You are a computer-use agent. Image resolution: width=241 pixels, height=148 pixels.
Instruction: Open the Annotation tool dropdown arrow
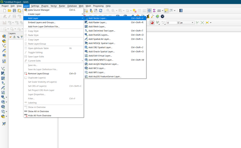pyautogui.click(x=175, y=11)
